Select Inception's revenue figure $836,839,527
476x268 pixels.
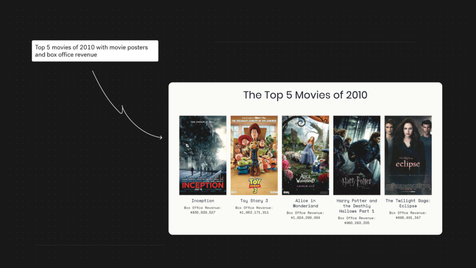click(203, 212)
